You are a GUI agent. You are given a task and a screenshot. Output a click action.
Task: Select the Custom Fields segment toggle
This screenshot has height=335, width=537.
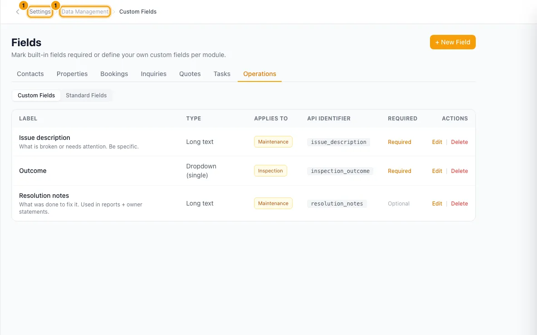click(x=36, y=96)
